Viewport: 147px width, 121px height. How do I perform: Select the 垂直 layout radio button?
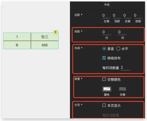104,49
